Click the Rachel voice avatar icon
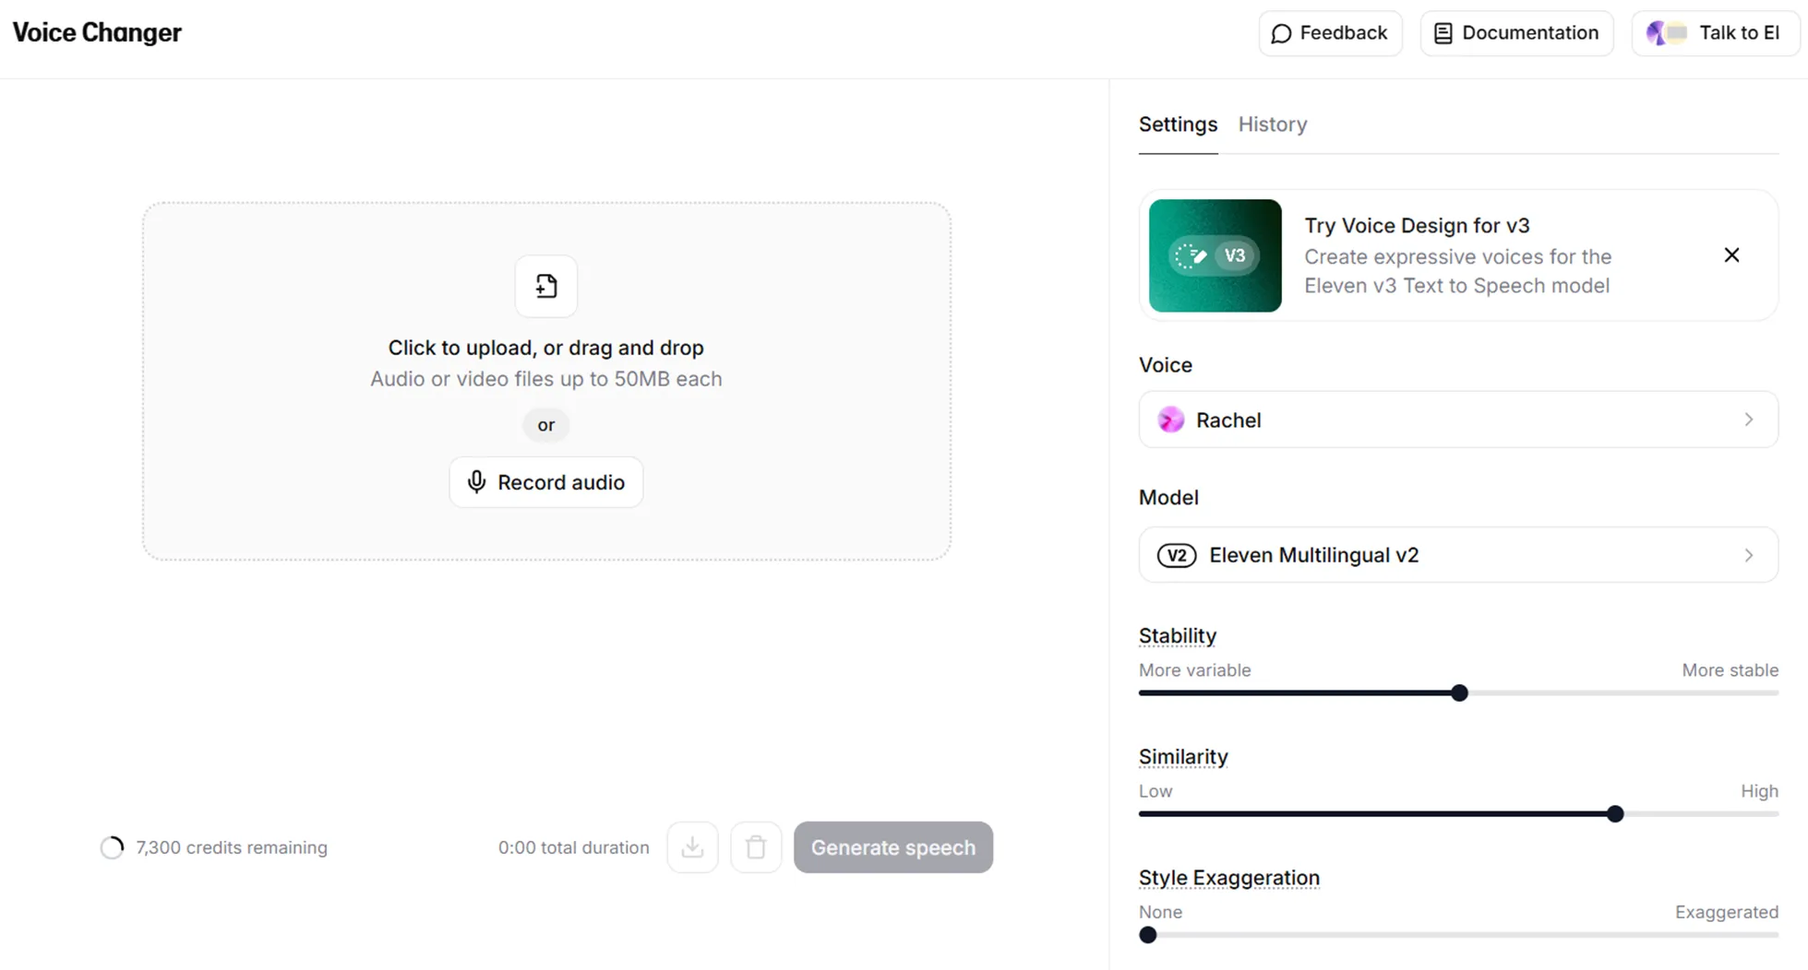 [1170, 420]
